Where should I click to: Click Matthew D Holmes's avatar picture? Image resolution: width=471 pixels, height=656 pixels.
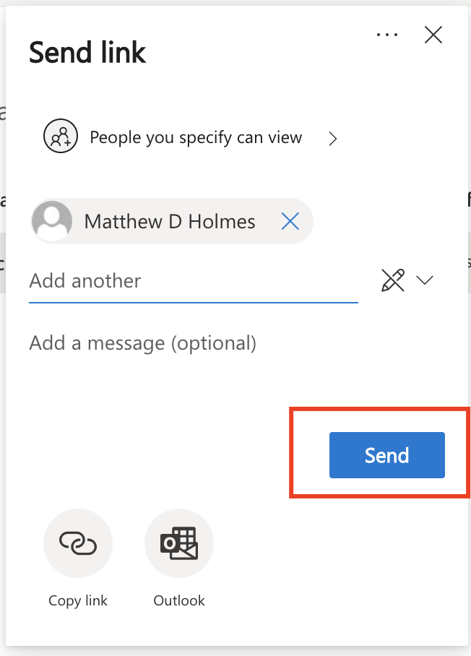click(x=52, y=221)
